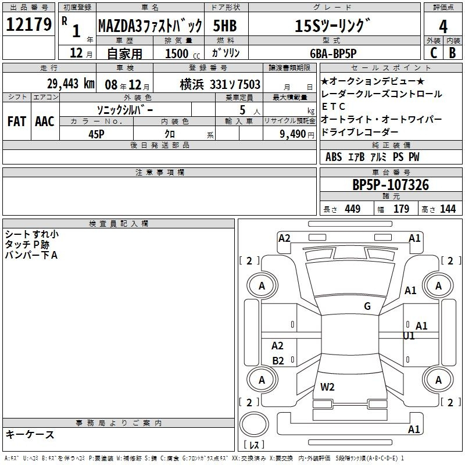The width and height of the screenshot is (465, 465).
Task: Select the car name MAZDA3ファストバック
Action: (x=150, y=26)
